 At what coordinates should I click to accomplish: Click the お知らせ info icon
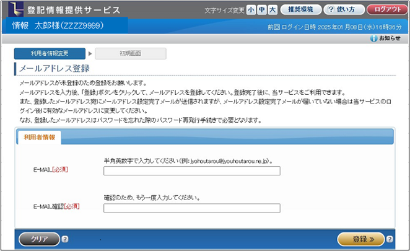tap(373, 38)
